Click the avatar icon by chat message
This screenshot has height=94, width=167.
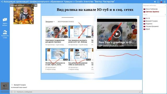[x=12, y=85]
